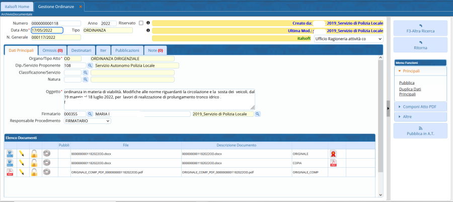Viewport: 453px width, 202px height.
Task: Click the Ritorna button
Action: point(420,45)
